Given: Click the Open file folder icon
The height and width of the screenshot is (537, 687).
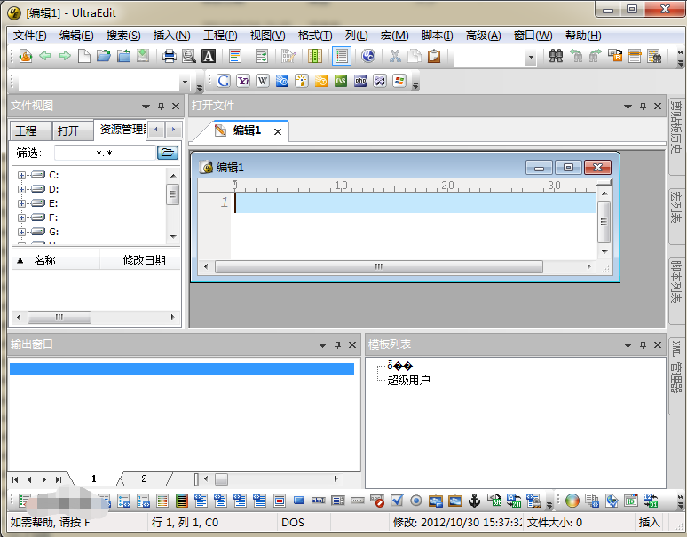Looking at the screenshot, I should (x=104, y=56).
